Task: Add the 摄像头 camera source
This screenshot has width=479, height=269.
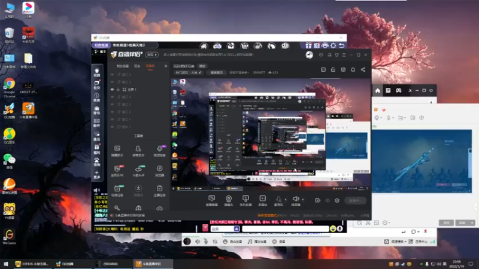Action: tap(229, 201)
